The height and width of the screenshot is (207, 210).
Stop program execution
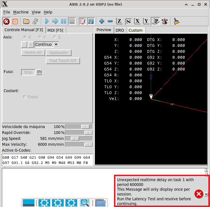(72, 21)
